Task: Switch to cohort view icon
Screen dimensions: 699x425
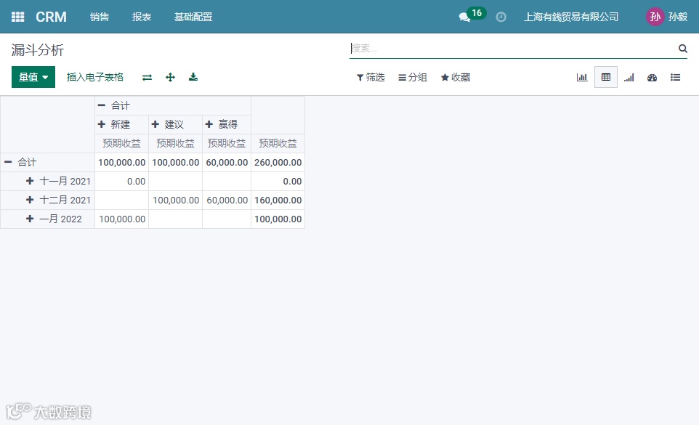Action: (x=629, y=78)
